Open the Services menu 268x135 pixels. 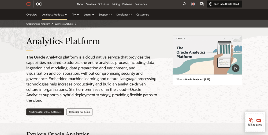(x=91, y=4)
